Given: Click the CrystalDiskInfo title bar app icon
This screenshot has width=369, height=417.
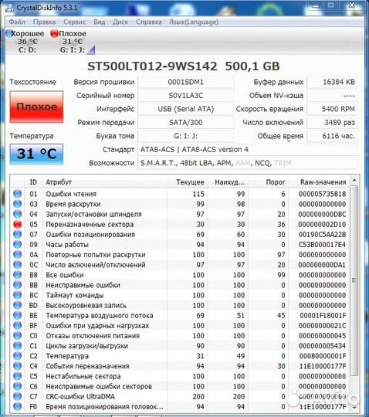Looking at the screenshot, I should click(x=9, y=8).
